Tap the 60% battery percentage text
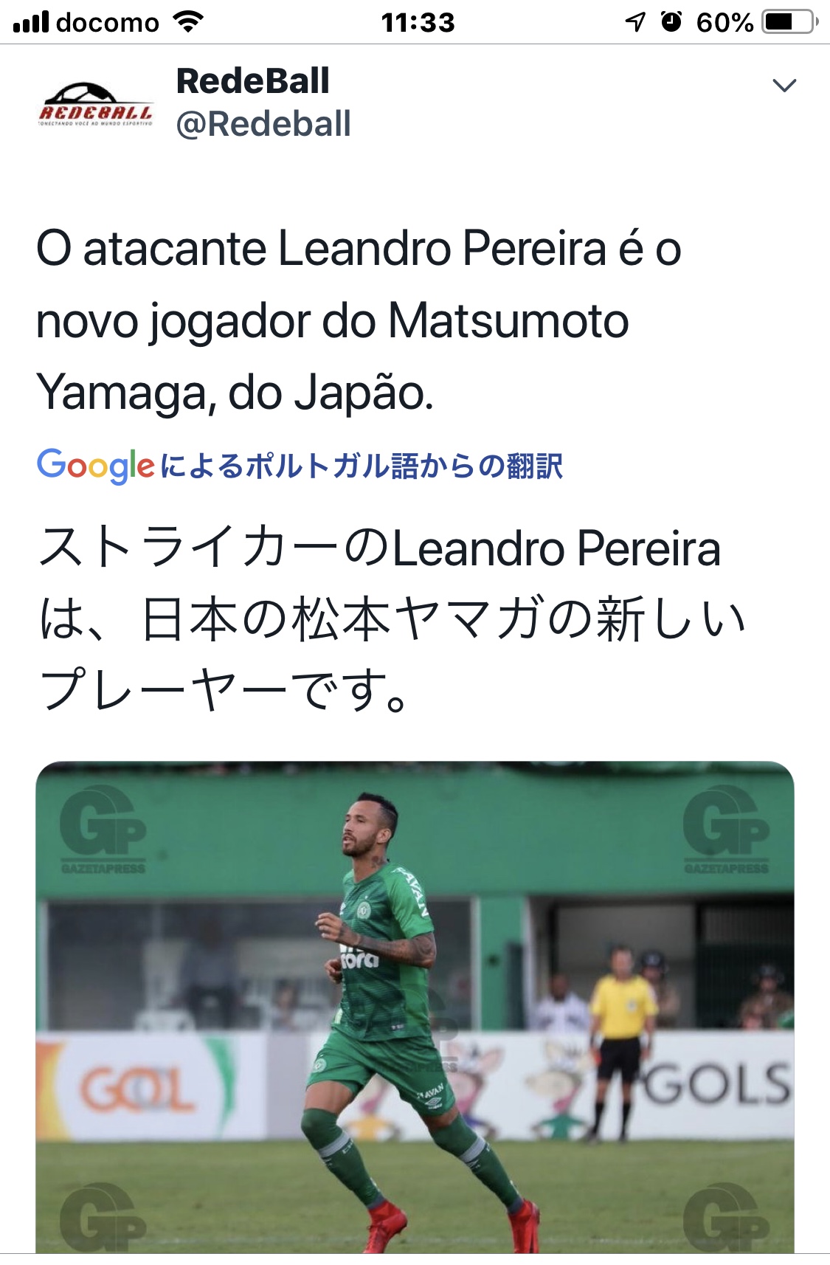Image resolution: width=830 pixels, height=1265 pixels. [x=724, y=23]
